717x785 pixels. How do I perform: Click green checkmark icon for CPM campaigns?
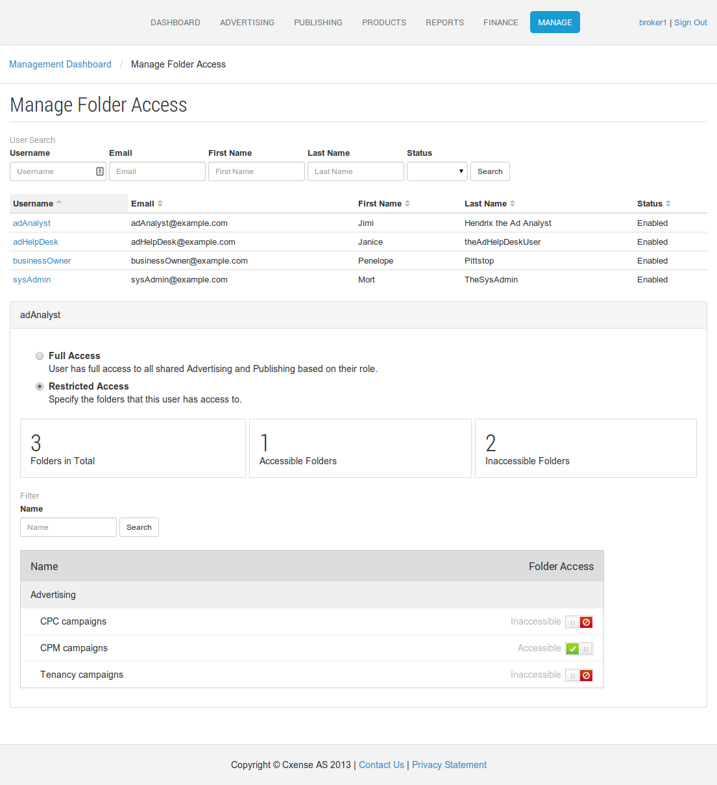point(572,649)
